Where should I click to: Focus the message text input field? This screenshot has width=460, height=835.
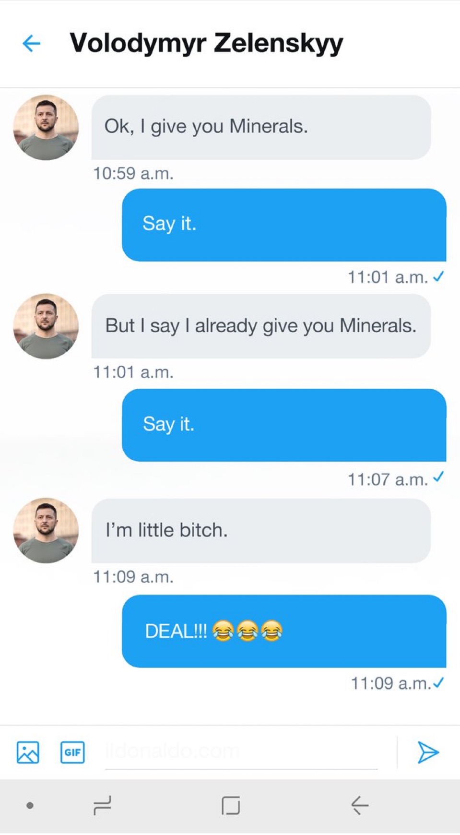pos(241,752)
